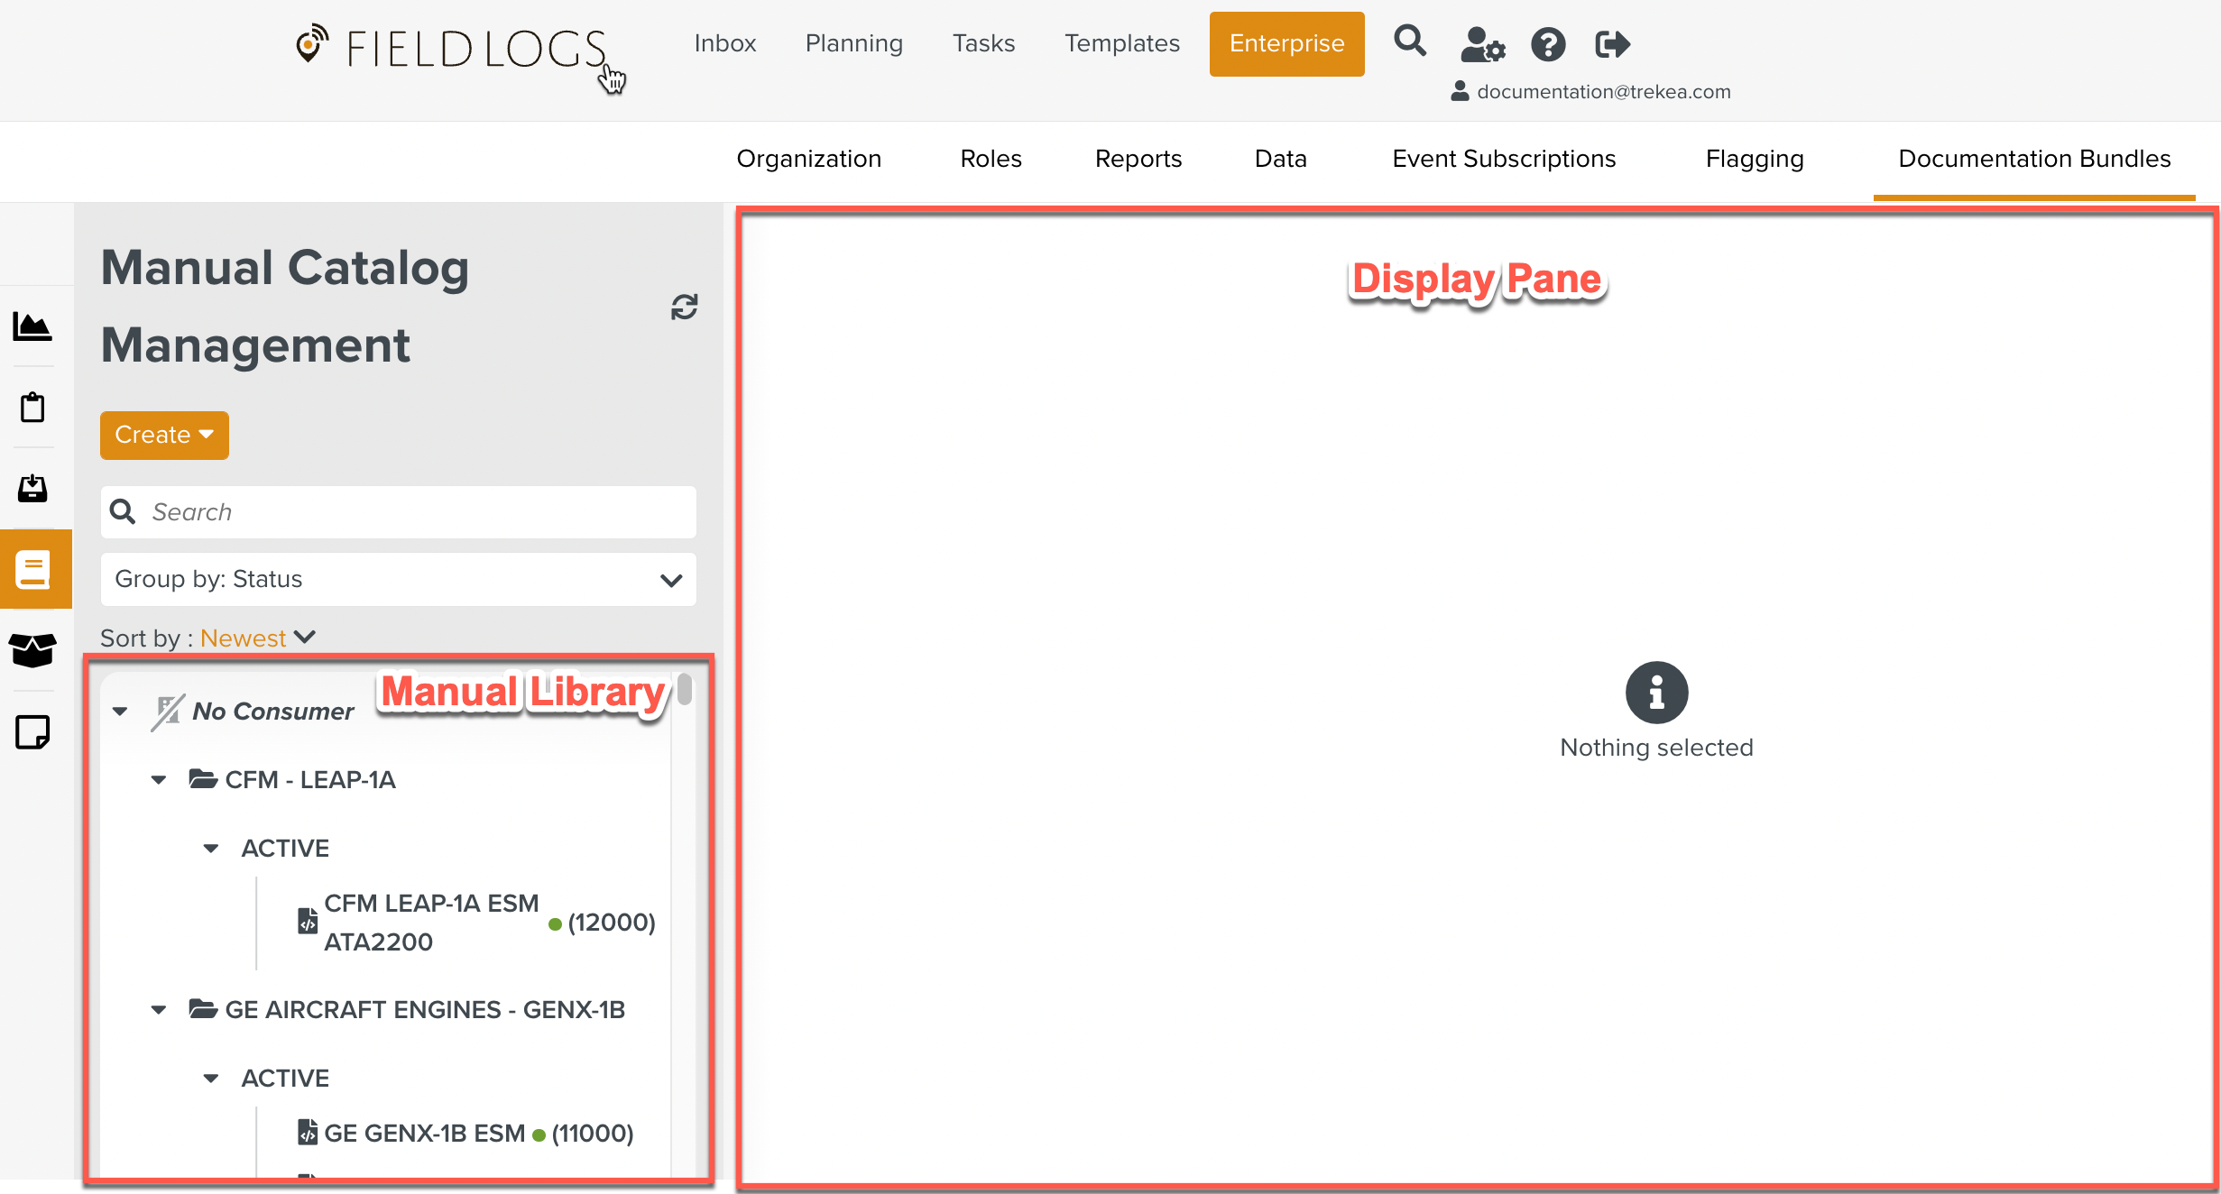Click the help question mark icon

pyautogui.click(x=1548, y=44)
